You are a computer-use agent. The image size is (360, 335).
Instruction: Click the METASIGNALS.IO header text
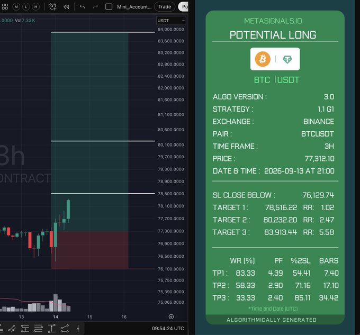coord(273,21)
